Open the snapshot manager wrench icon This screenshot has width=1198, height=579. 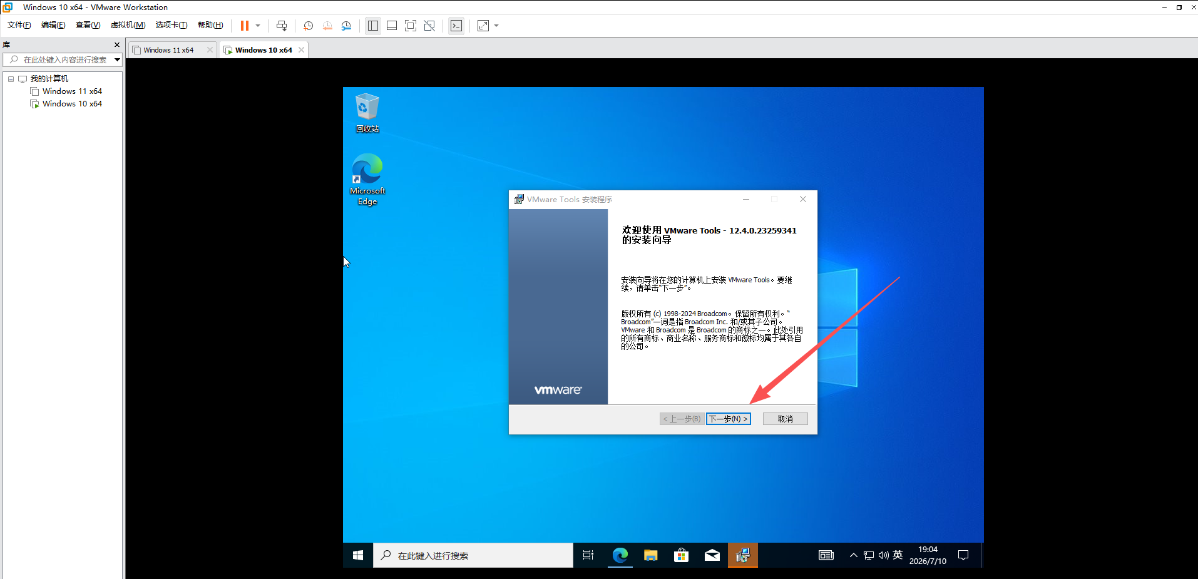(x=346, y=26)
